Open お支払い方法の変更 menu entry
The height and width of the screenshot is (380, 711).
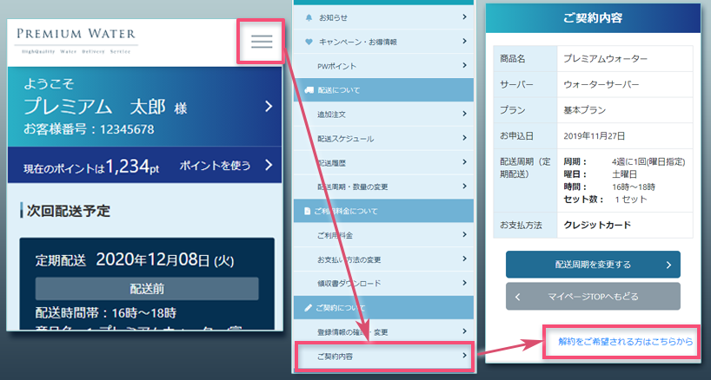coord(383,259)
